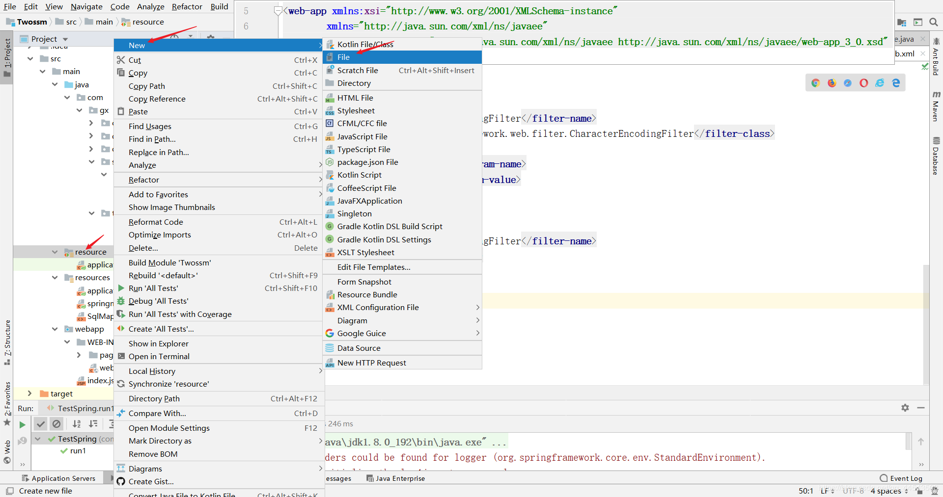Click the search magnifier icon

pyautogui.click(x=934, y=22)
